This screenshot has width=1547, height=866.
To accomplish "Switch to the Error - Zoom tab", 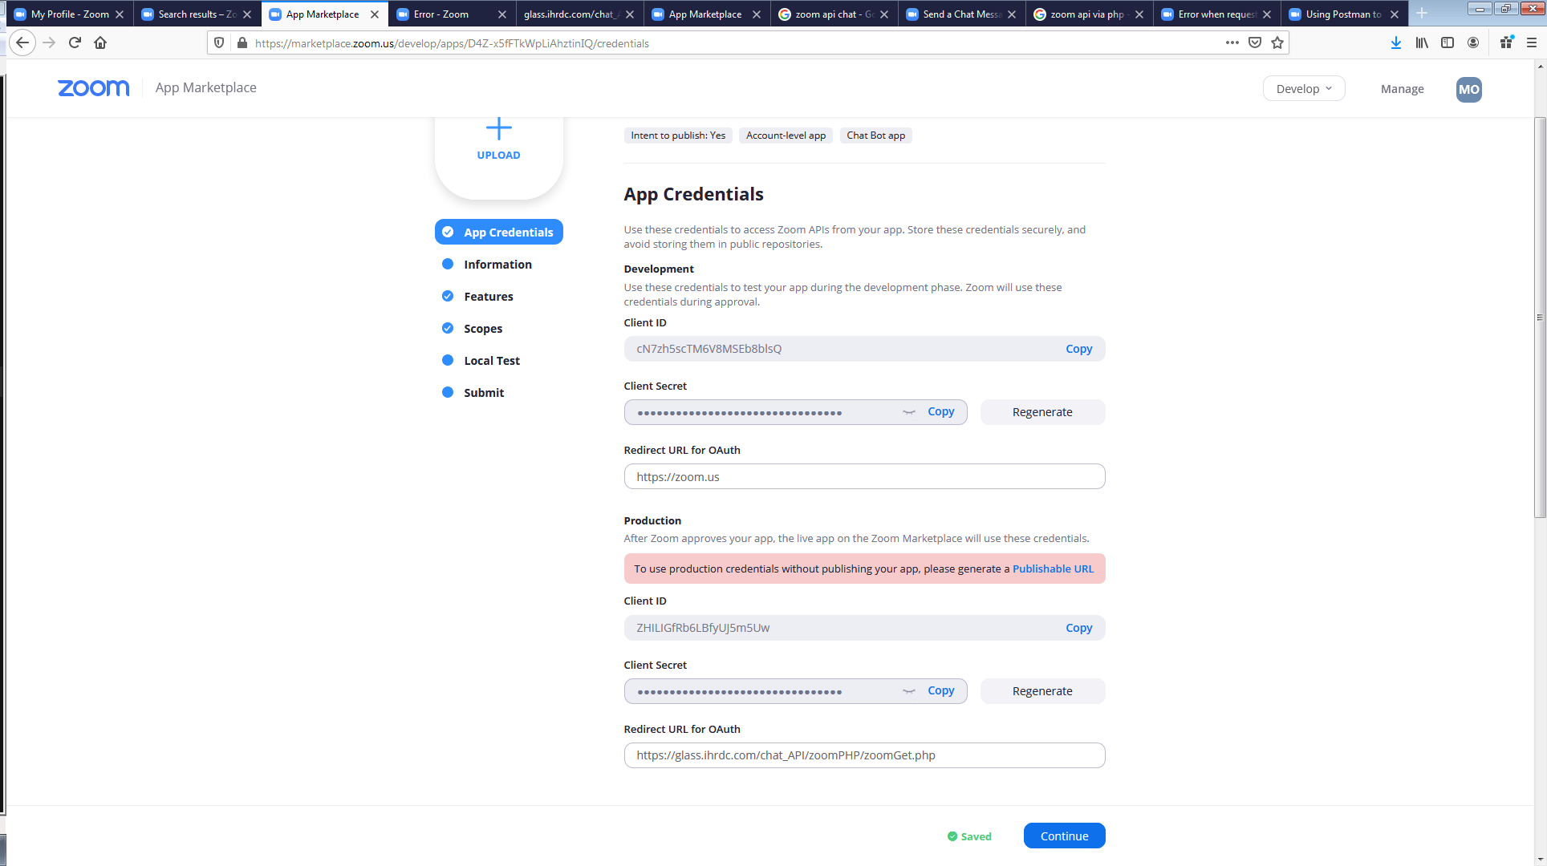I will point(441,14).
